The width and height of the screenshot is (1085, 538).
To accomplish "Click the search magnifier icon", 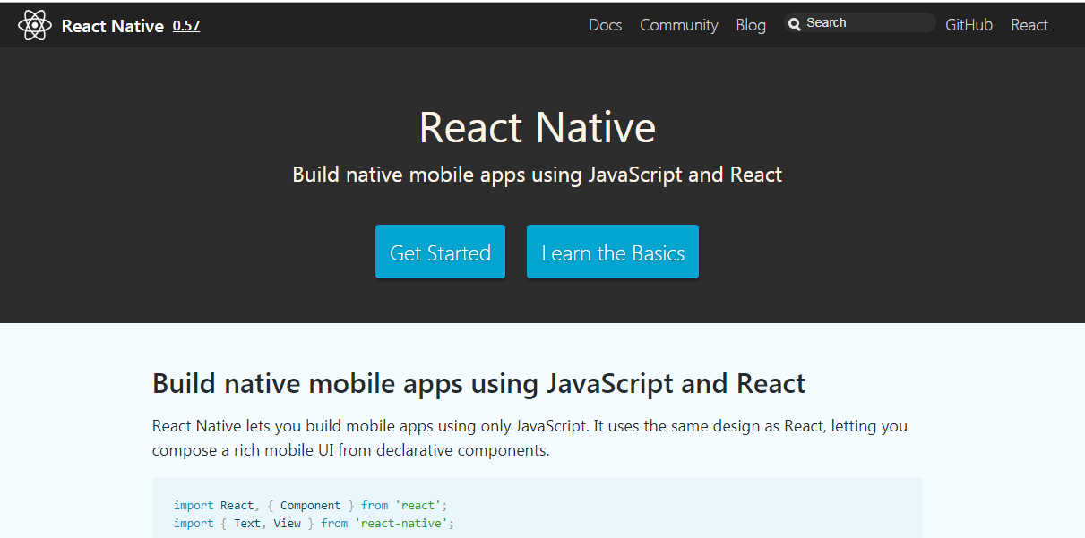I will (794, 24).
